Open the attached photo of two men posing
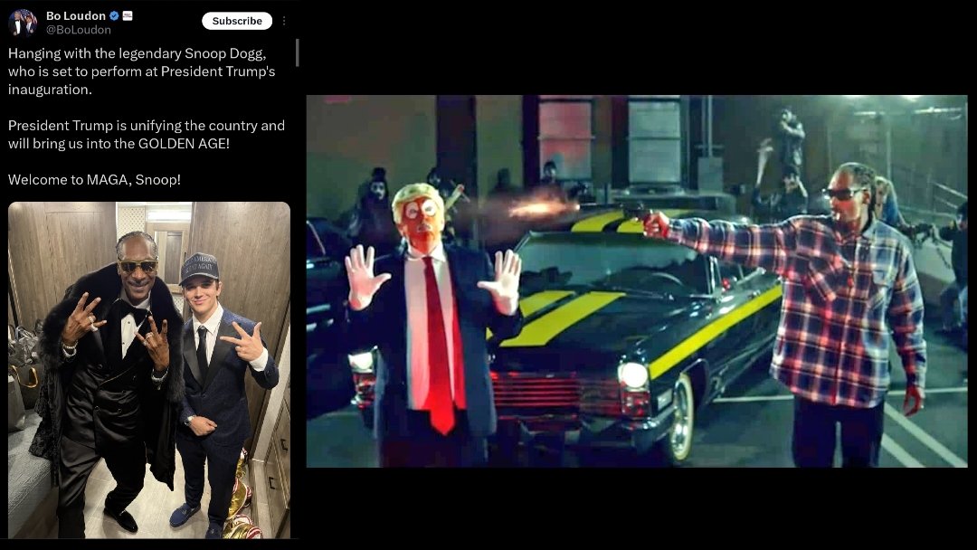The width and height of the screenshot is (977, 550). pos(149,370)
